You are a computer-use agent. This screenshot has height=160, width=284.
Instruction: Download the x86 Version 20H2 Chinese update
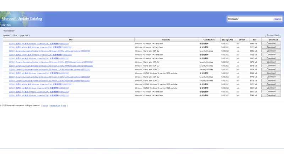click(271, 95)
